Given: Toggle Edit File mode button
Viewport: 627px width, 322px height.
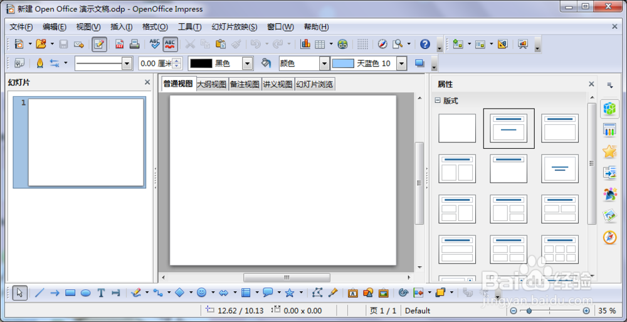Looking at the screenshot, I should [x=99, y=44].
